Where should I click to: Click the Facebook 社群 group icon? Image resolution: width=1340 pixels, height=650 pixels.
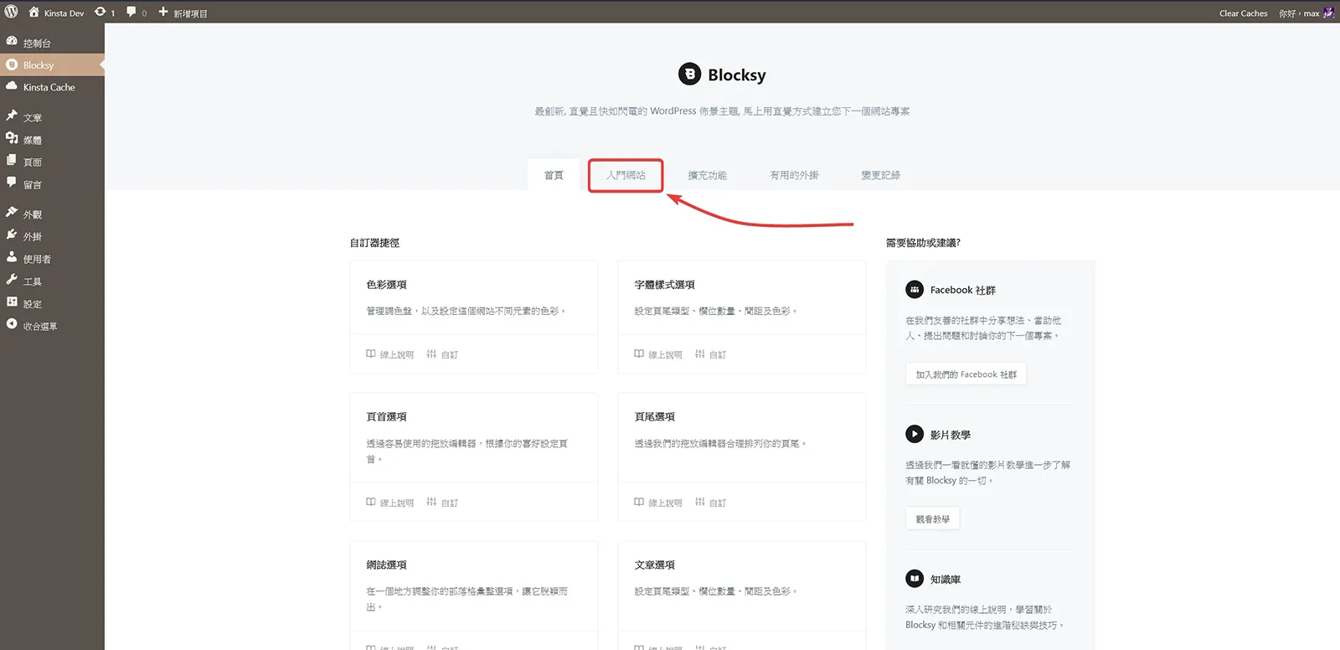[x=915, y=290]
